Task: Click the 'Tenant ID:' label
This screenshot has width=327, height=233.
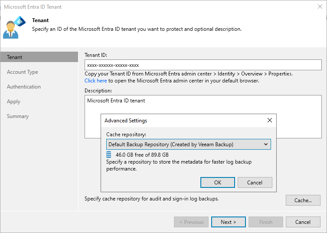Action: click(96, 55)
